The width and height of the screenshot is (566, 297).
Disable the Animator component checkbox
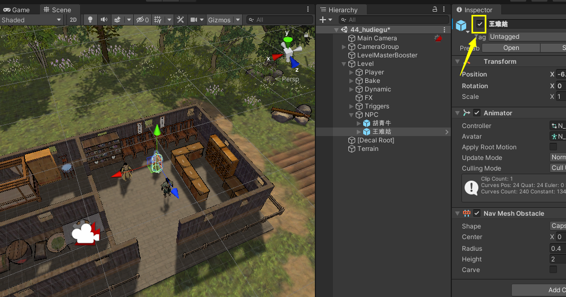point(477,113)
